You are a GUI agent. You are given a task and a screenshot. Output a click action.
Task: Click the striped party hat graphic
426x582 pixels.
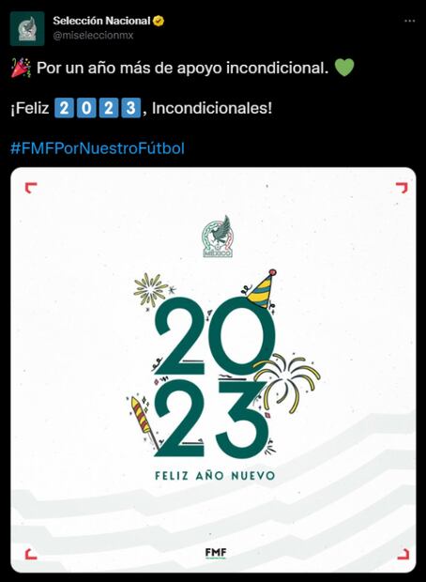(x=263, y=289)
